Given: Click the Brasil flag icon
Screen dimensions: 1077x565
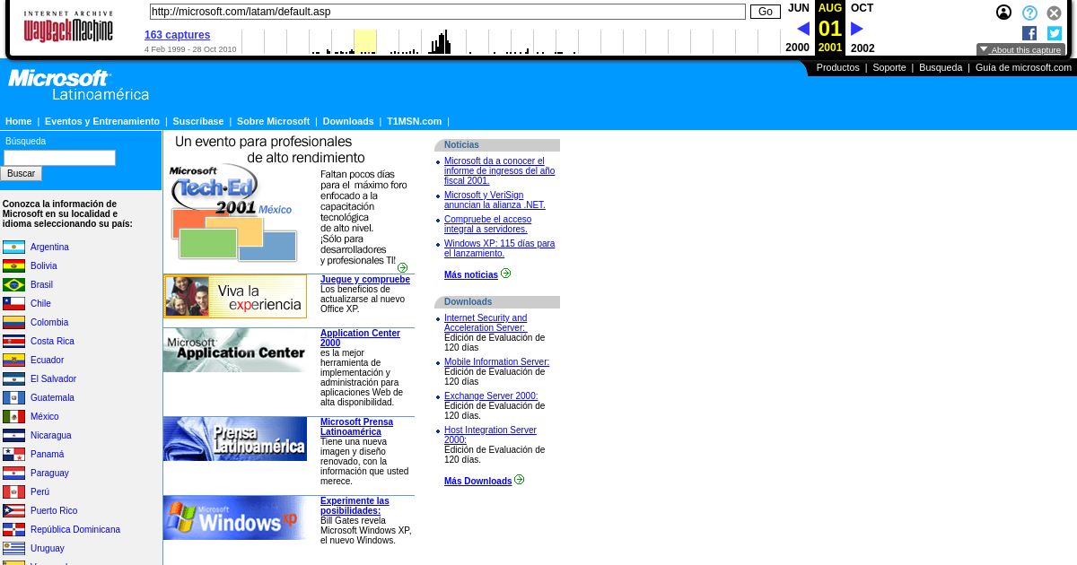Looking at the screenshot, I should coord(13,284).
